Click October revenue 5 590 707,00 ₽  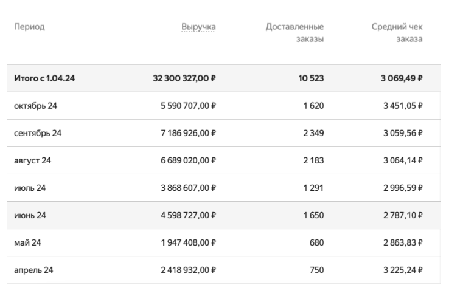pyautogui.click(x=188, y=106)
